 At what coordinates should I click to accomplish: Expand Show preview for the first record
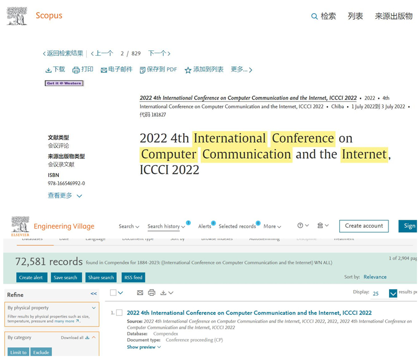point(144,347)
